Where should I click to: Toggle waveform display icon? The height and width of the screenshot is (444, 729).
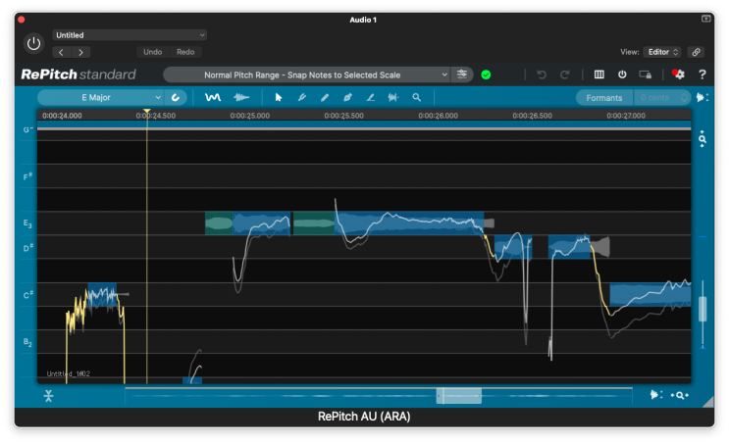[241, 98]
